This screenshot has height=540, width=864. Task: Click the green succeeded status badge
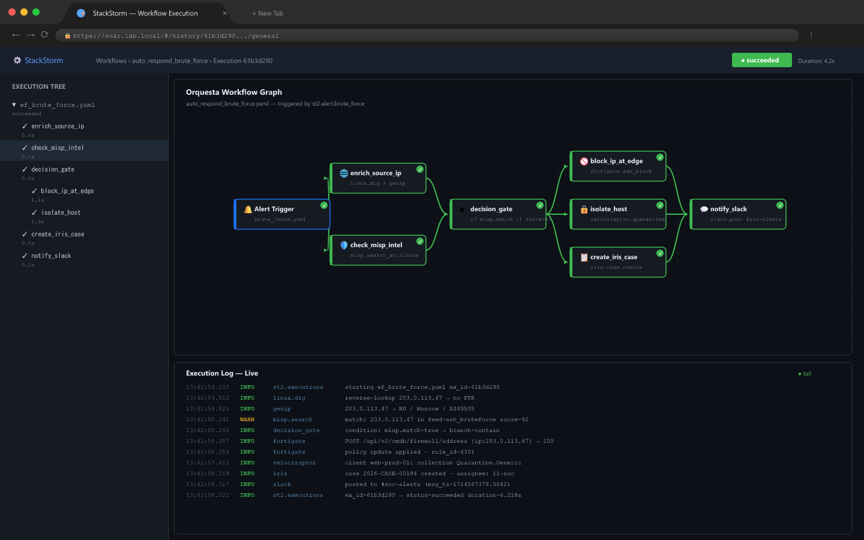(761, 60)
